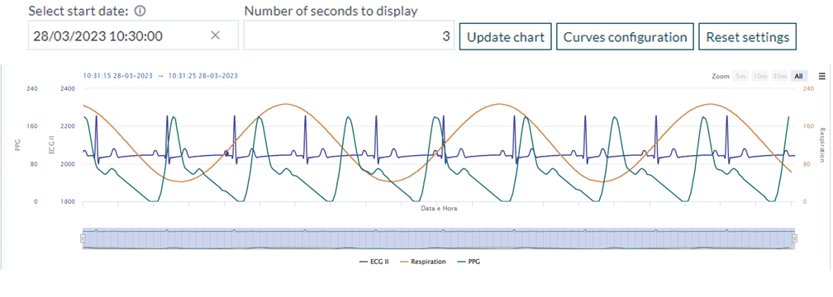
Task: Click the PPG vertical axis title
Action: tap(17, 145)
